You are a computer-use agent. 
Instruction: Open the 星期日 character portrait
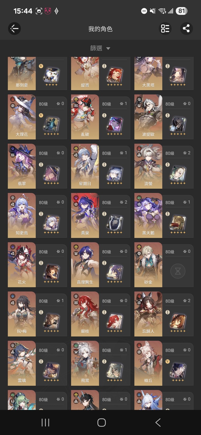[85, 166]
